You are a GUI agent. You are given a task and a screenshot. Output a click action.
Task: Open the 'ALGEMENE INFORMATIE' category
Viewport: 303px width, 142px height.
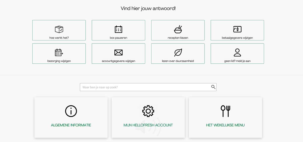click(x=71, y=125)
